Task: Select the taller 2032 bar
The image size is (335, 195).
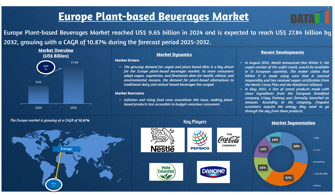Action: click(74, 86)
